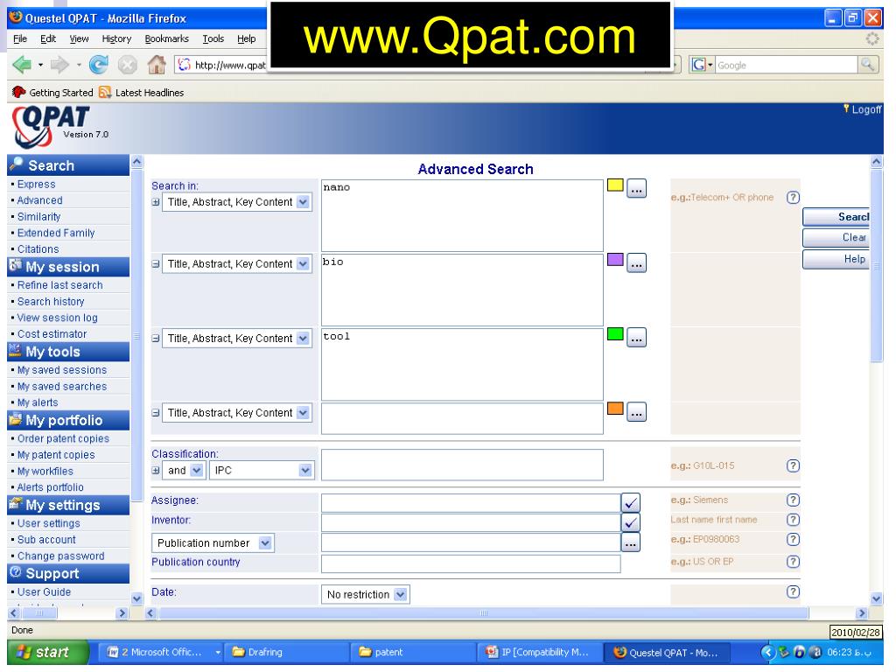This screenshot has height=672, width=896.
Task: Click the Logoff link
Action: pyautogui.click(x=865, y=109)
